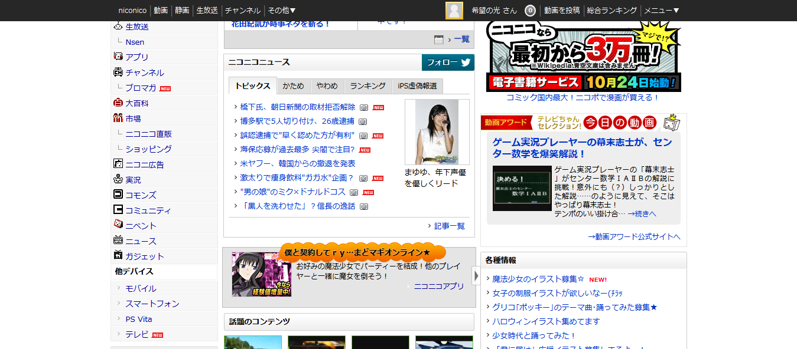Click the 一覧 link by calendar

tap(461, 39)
